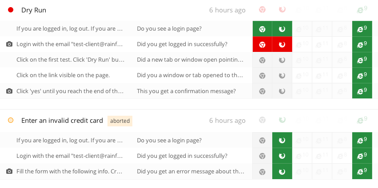The image size is (378, 188).
Task: Click the camera icon next to 'Fill the form' step
Action: tap(9, 172)
